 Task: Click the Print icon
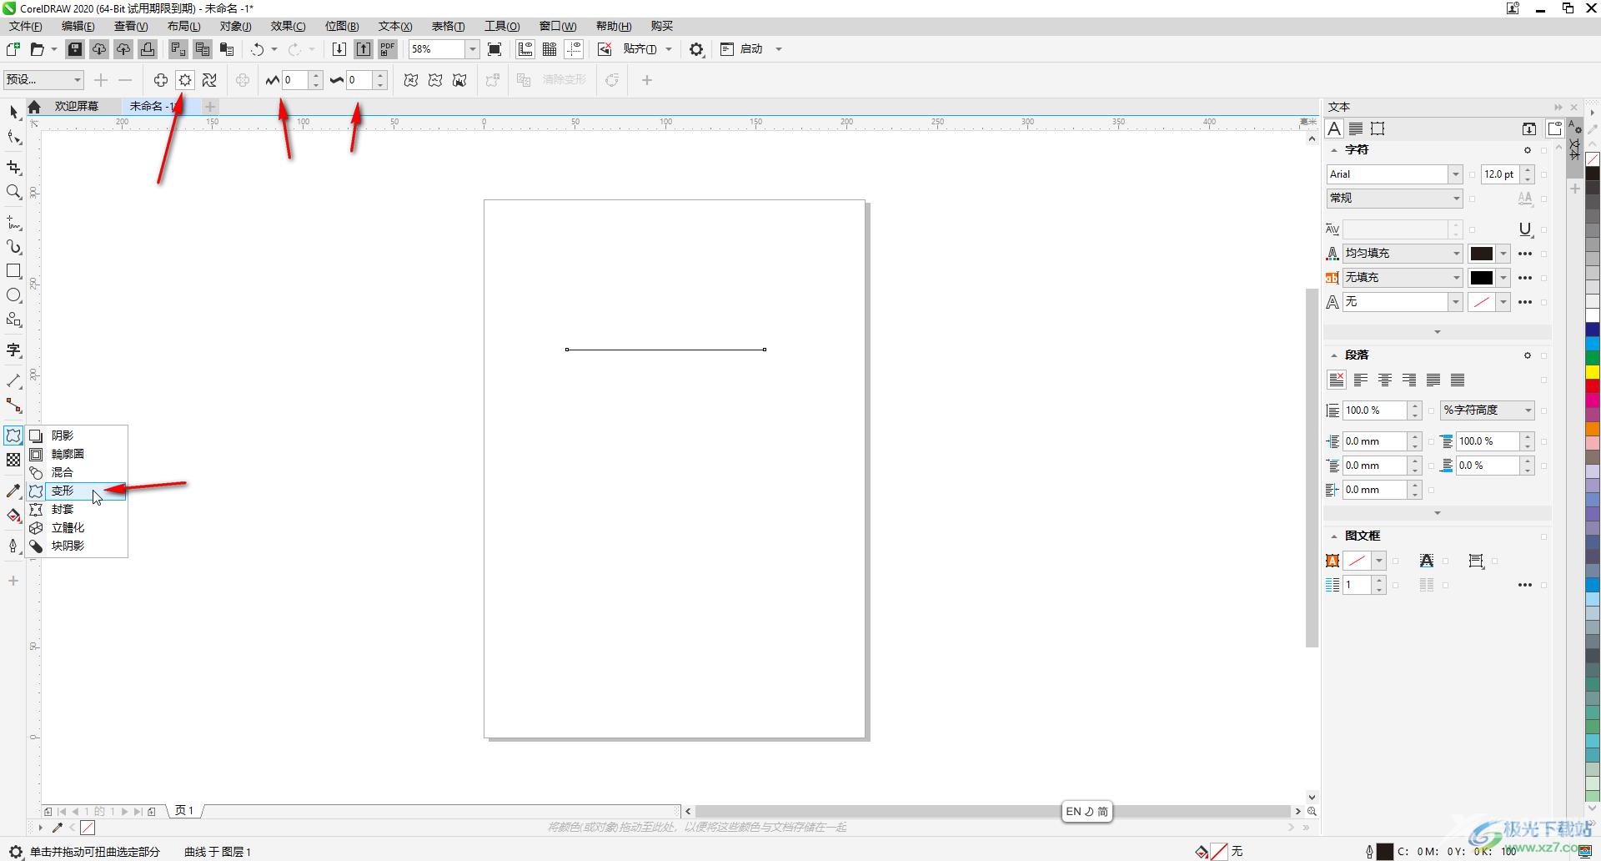[148, 49]
